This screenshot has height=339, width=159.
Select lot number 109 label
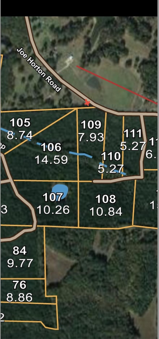point(91,125)
